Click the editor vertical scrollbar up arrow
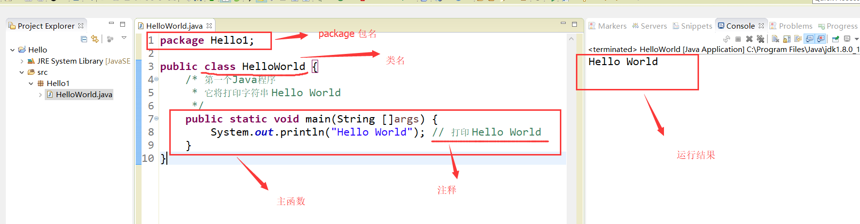860x224 pixels. (x=571, y=39)
